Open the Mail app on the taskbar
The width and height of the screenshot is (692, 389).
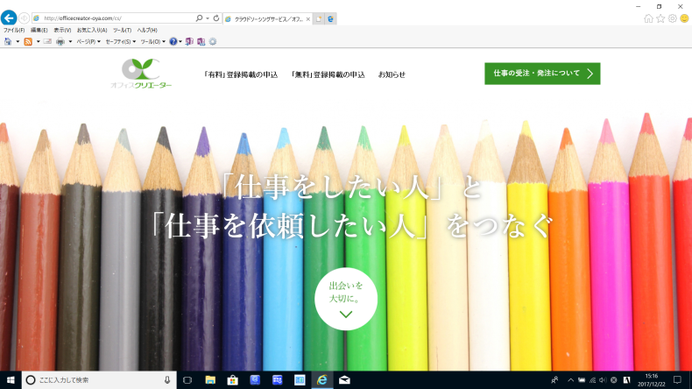pyautogui.click(x=344, y=379)
